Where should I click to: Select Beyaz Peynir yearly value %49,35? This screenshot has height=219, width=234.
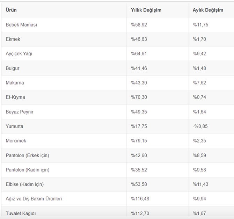point(139,112)
